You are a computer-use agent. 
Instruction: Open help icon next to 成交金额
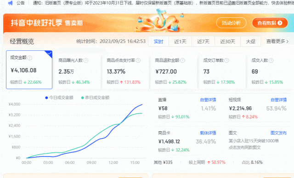click(x=29, y=58)
